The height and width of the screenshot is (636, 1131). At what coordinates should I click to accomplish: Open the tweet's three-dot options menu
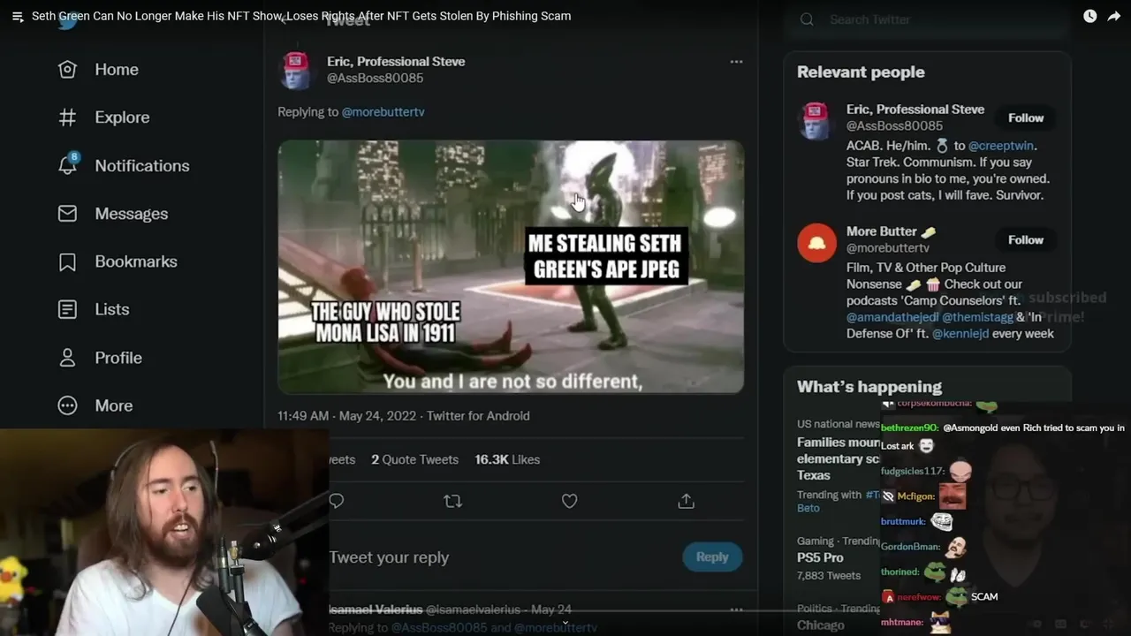(736, 62)
